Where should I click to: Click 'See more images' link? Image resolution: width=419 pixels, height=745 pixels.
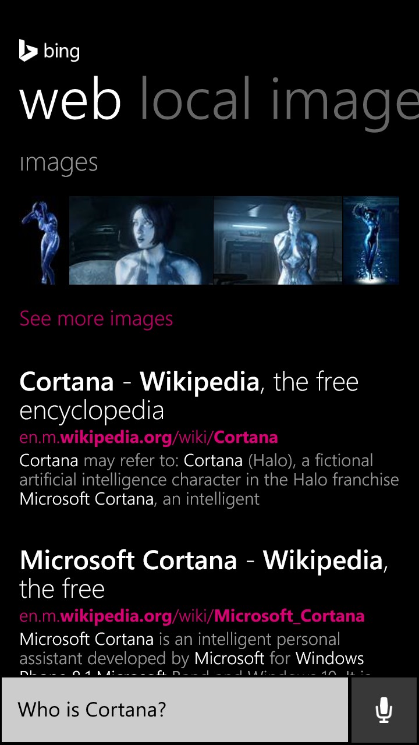(x=96, y=318)
